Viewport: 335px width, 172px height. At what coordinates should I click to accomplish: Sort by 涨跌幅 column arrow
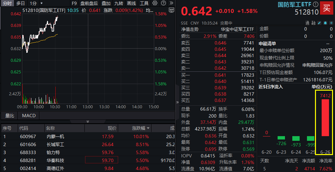point(148,128)
